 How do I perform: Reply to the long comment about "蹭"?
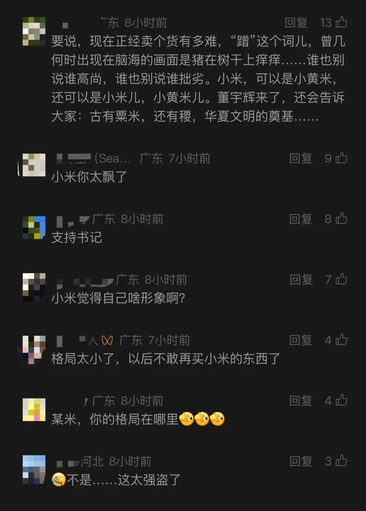point(296,23)
